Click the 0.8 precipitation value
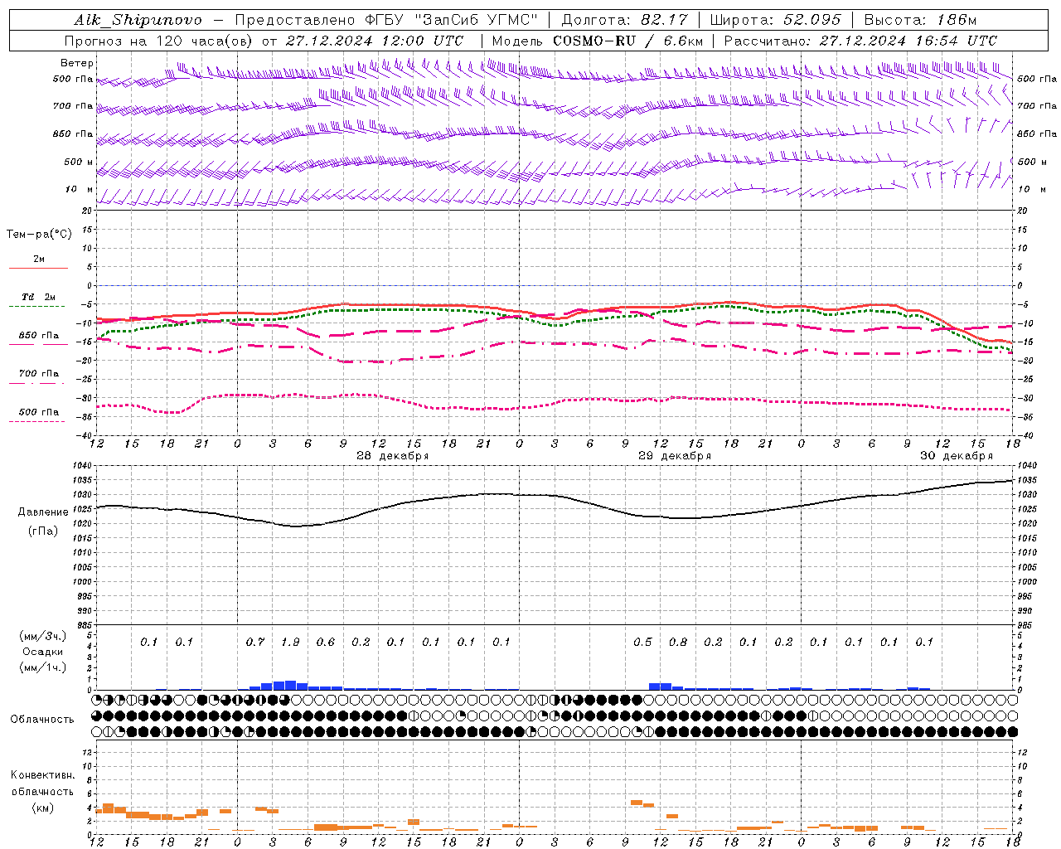 (x=678, y=643)
